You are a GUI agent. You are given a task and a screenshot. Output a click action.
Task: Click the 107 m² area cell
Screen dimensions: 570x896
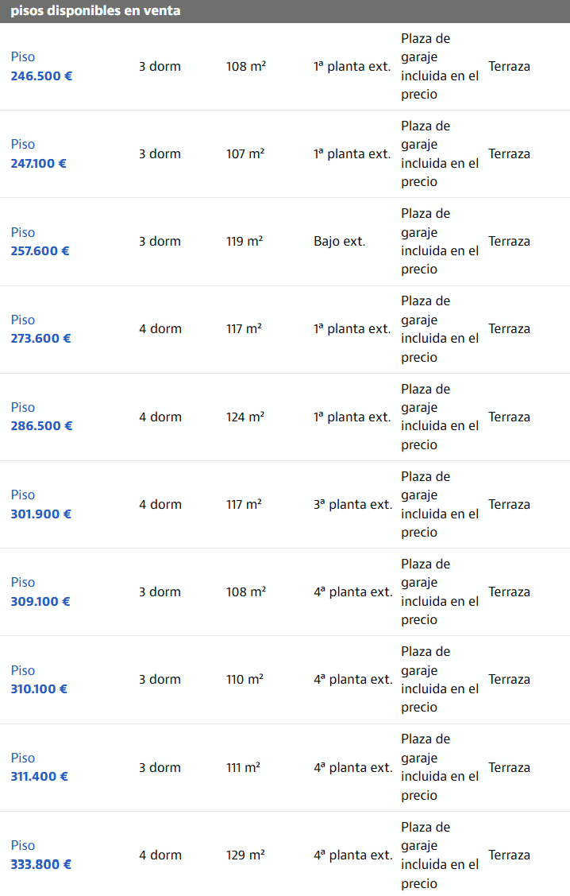tap(245, 154)
